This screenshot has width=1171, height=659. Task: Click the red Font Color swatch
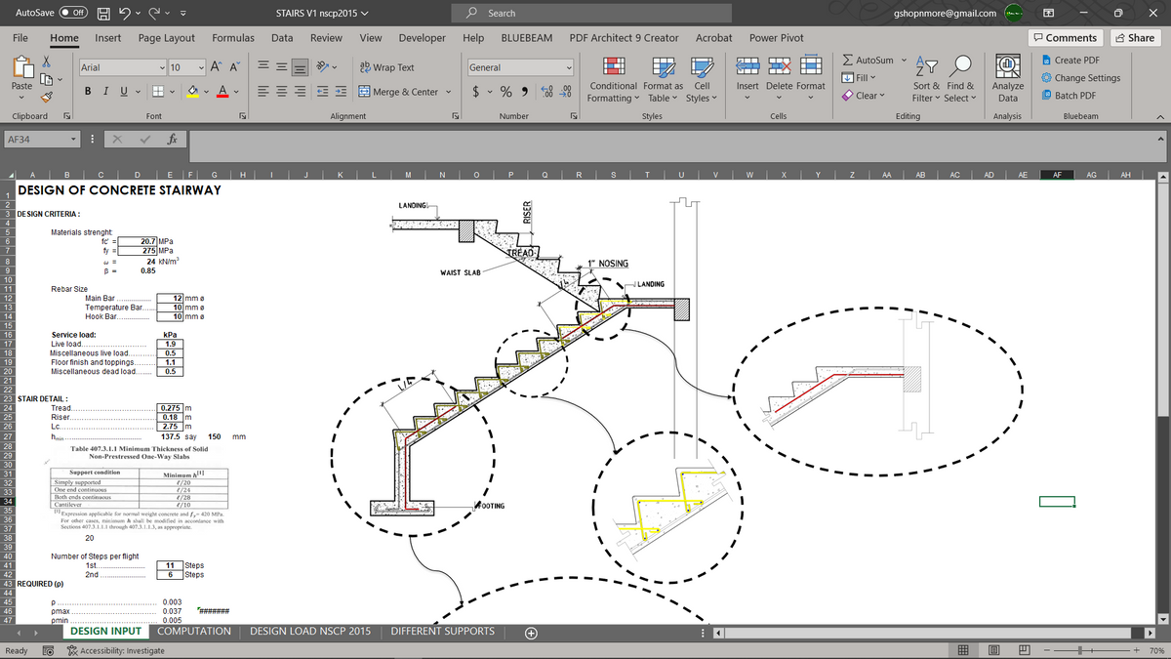click(x=224, y=92)
